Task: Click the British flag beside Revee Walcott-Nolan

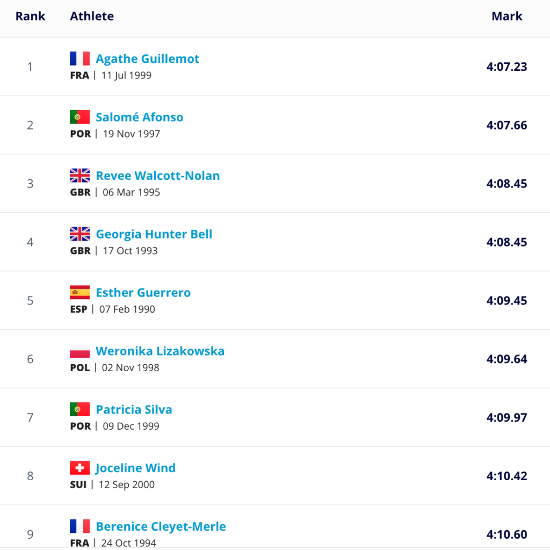Action: click(x=79, y=176)
